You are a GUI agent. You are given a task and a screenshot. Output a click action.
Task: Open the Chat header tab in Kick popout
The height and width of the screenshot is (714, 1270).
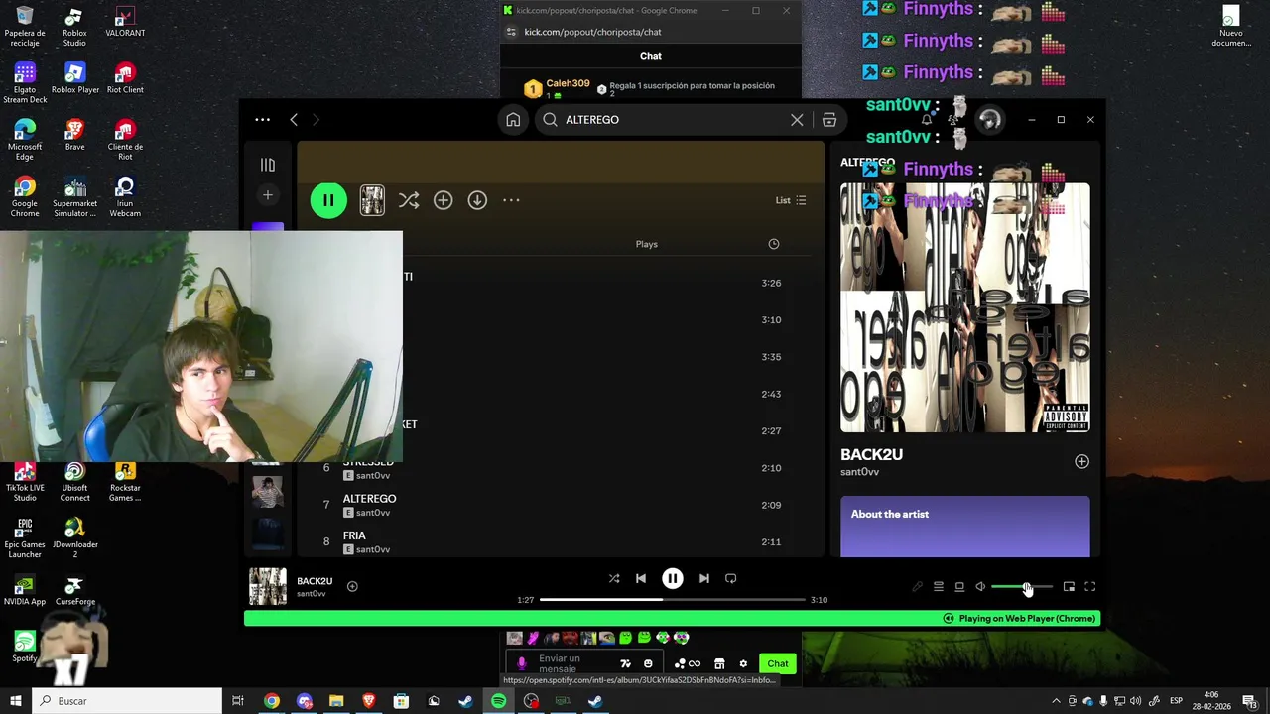[x=651, y=56]
